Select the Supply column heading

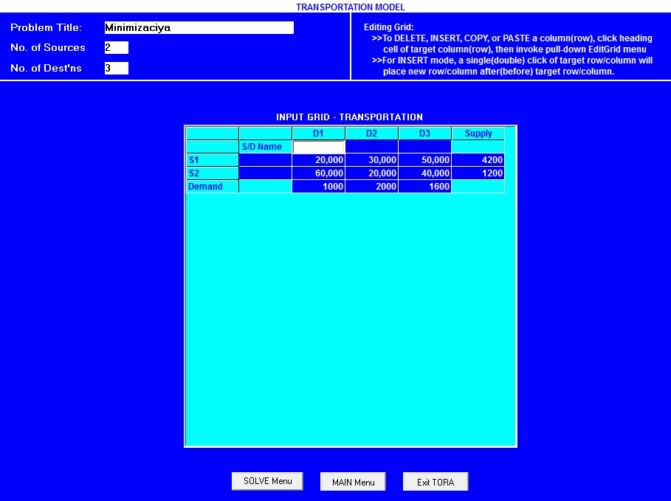coord(478,134)
